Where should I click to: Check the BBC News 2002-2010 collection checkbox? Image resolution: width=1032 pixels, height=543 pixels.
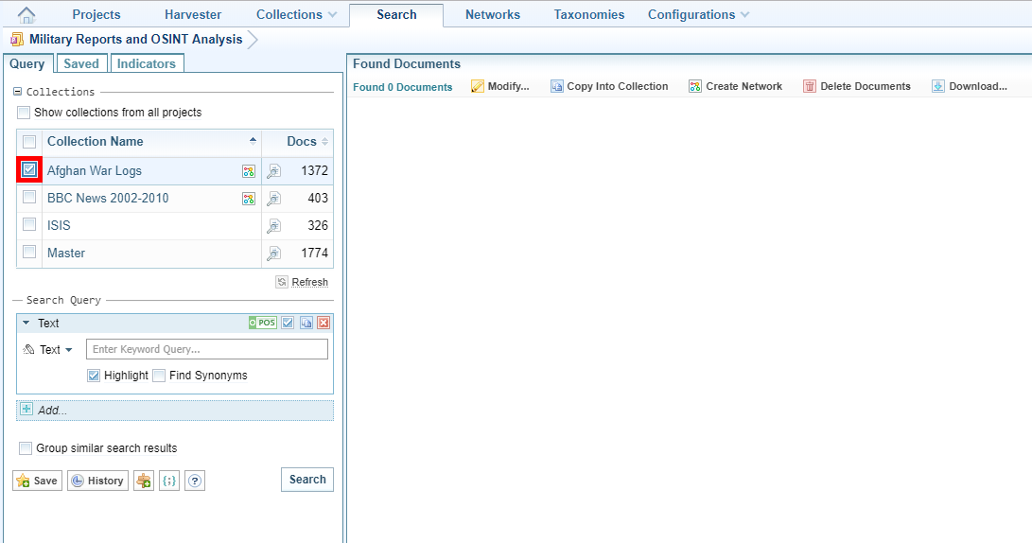pyautogui.click(x=29, y=198)
